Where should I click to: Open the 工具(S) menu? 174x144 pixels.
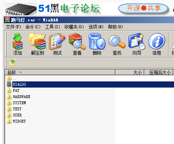click(52, 27)
